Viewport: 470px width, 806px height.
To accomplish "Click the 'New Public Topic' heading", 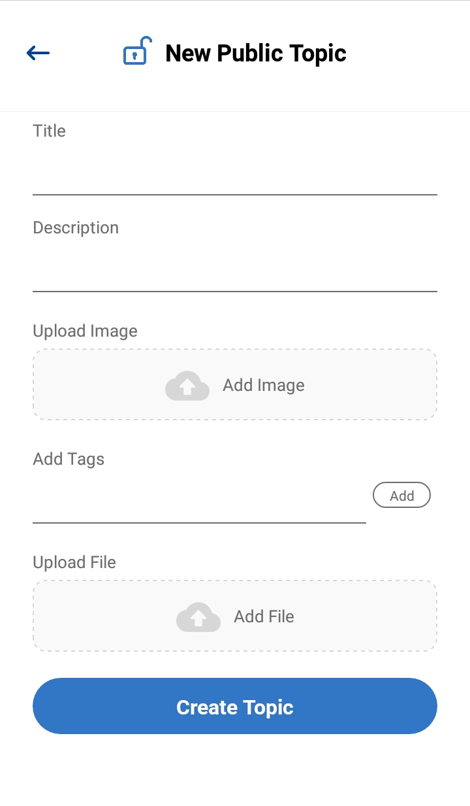I will click(x=256, y=53).
